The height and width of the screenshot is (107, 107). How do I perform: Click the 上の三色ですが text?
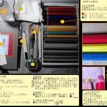pyautogui.click(x=93, y=92)
